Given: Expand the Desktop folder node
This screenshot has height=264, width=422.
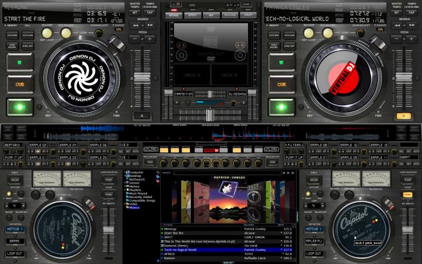Looking at the screenshot, I should point(125,176).
